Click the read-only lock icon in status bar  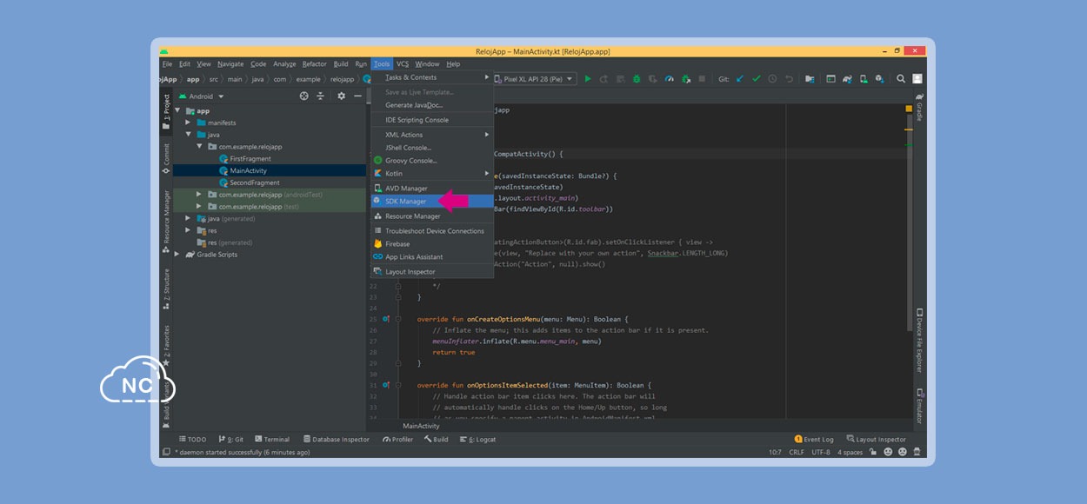874,452
